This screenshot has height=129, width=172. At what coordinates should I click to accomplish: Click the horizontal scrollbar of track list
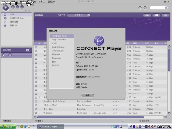(x=91, y=117)
